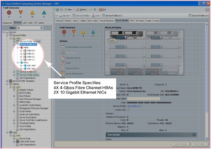The image size is (211, 149).
Task: Select vNIC eth1 in the tree
Action: [31, 69]
